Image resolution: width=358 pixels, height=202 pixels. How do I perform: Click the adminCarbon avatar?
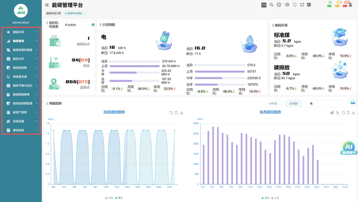(21, 11)
